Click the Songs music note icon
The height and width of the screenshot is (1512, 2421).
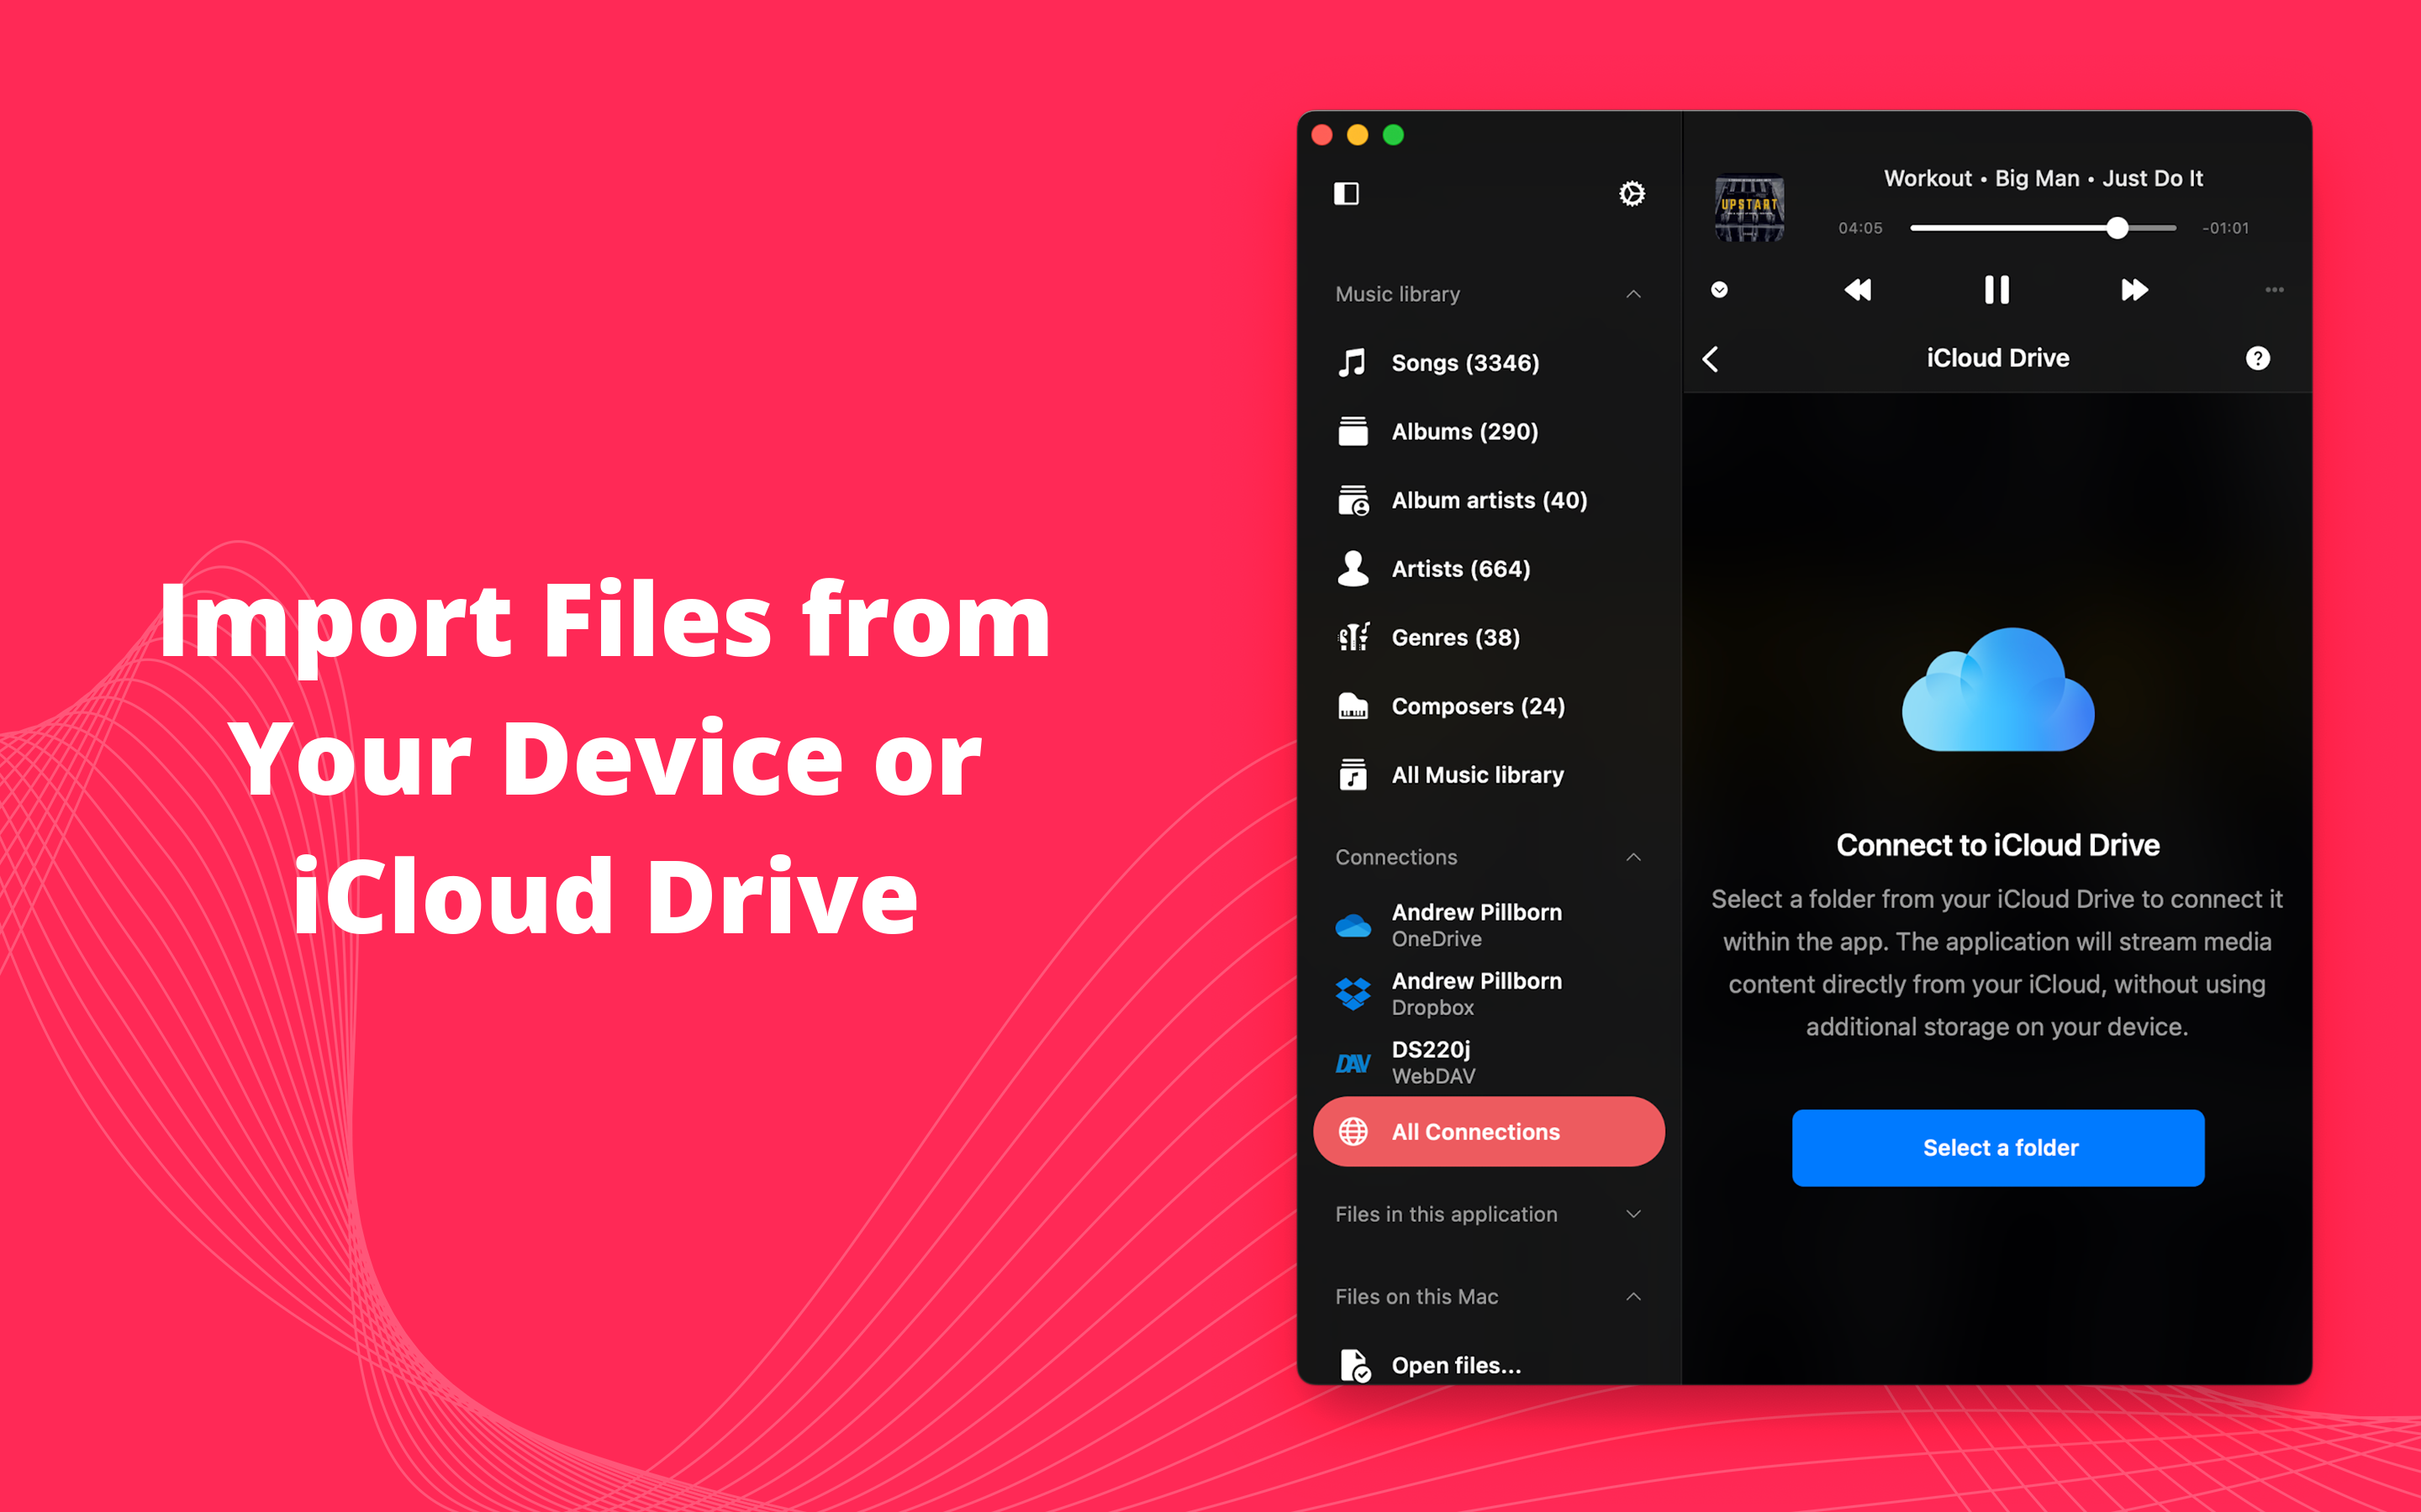1353,362
